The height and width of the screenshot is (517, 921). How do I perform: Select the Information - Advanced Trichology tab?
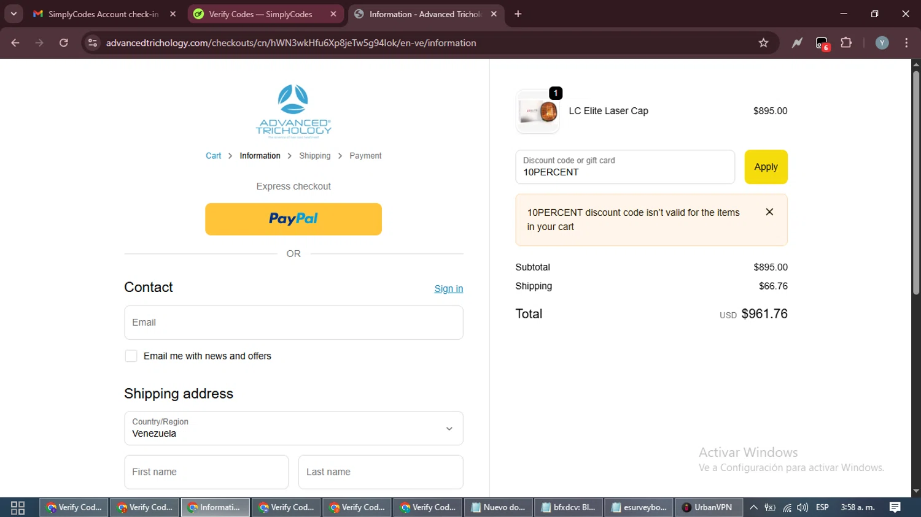click(426, 14)
